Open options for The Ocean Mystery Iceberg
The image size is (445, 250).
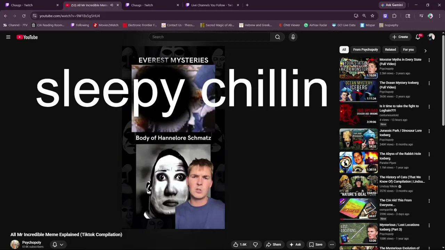(x=429, y=83)
